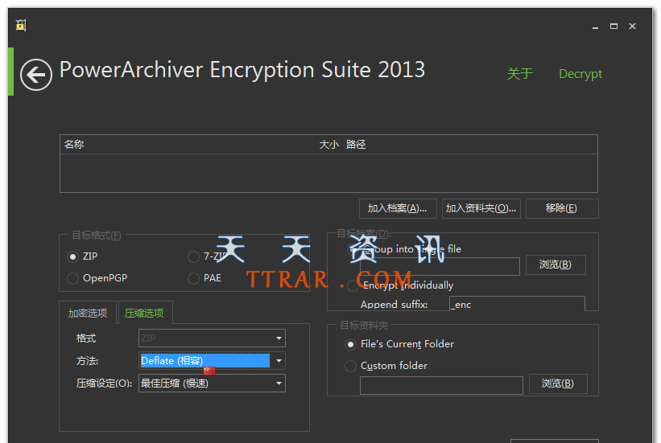Open the 压缩设定 compression level dropdown

tap(212, 384)
